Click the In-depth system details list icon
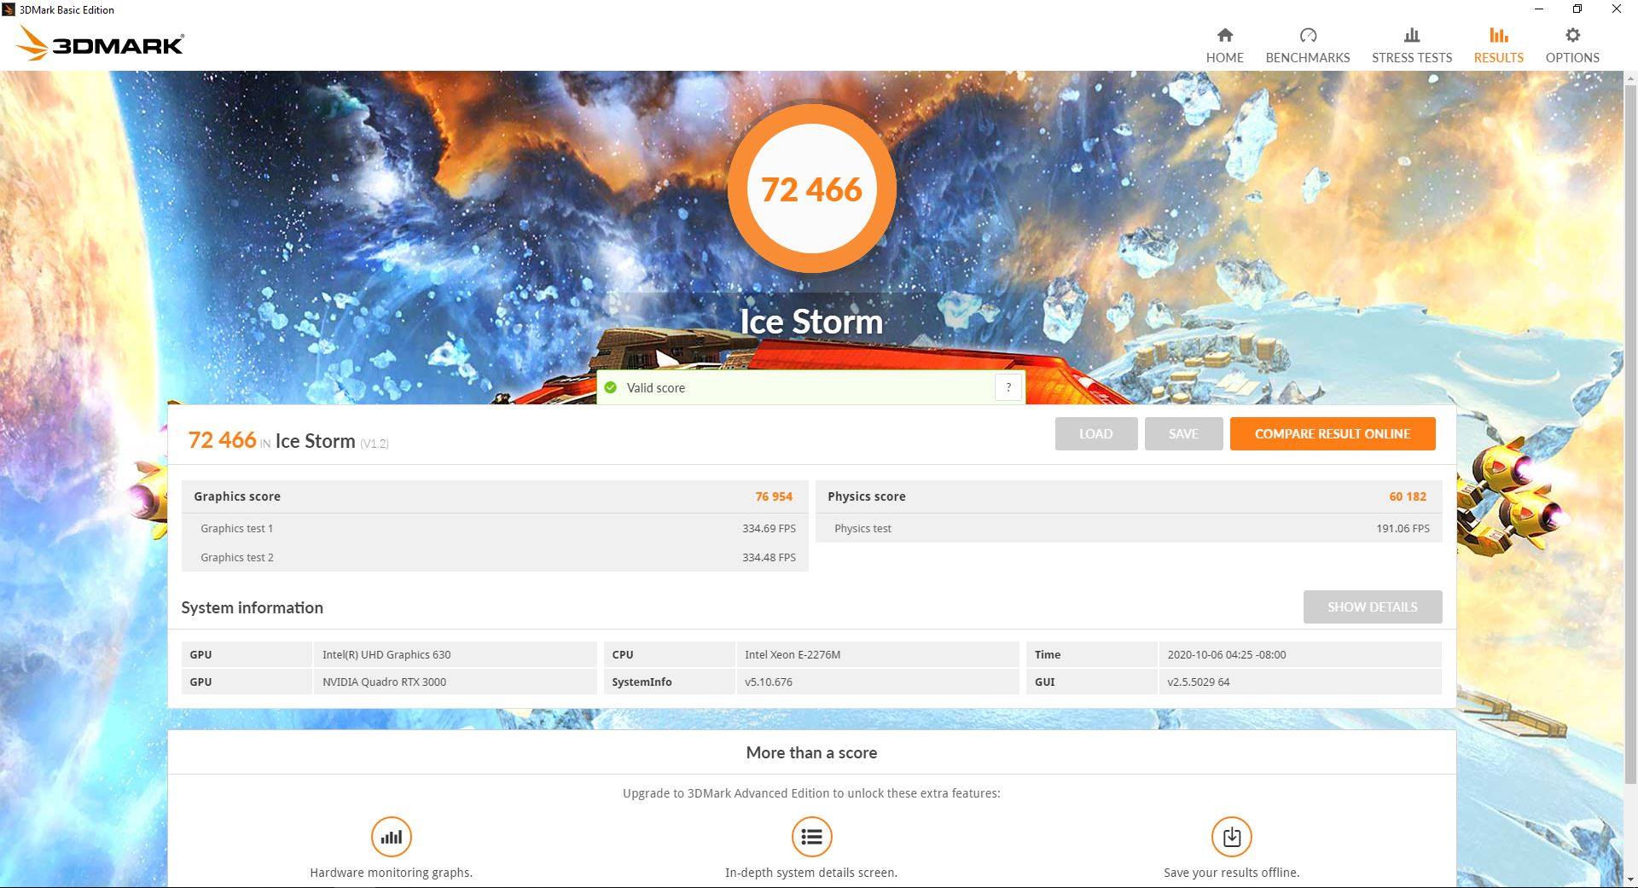Viewport: 1638px width, 888px height. tap(811, 837)
